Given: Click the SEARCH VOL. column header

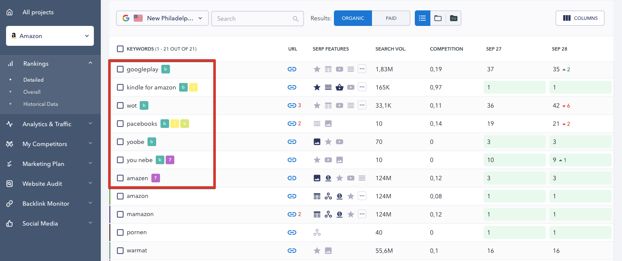Looking at the screenshot, I should click(391, 49).
